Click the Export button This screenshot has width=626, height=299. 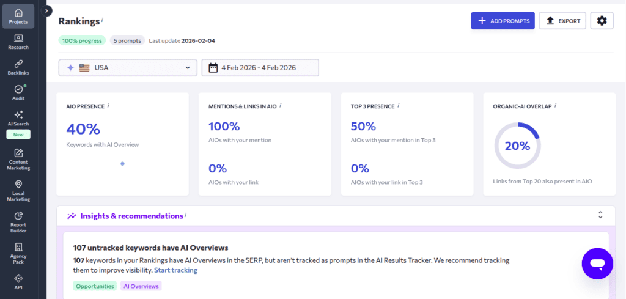point(562,21)
